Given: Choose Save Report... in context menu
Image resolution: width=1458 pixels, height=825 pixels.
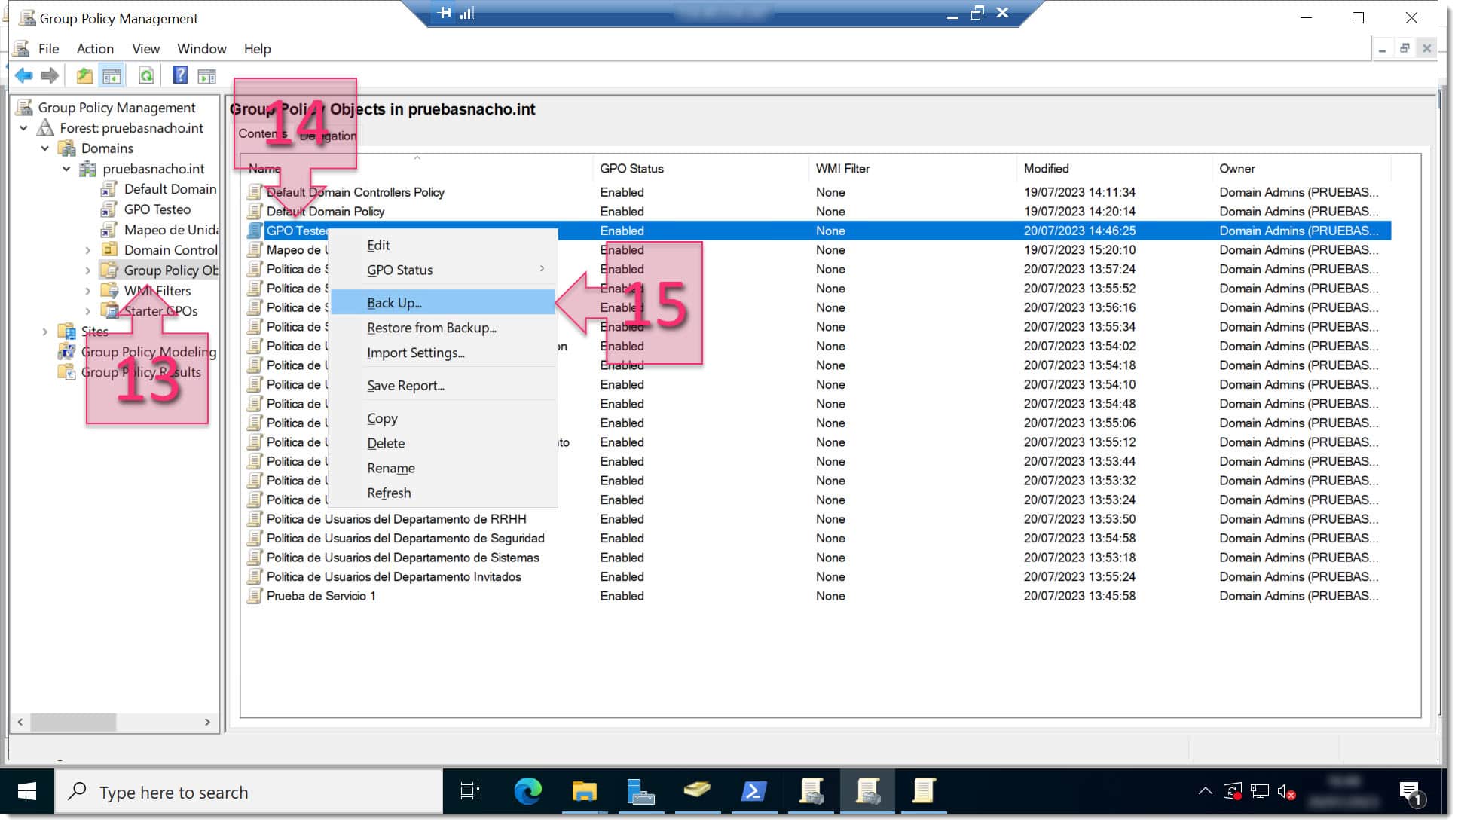Looking at the screenshot, I should pos(443,386).
